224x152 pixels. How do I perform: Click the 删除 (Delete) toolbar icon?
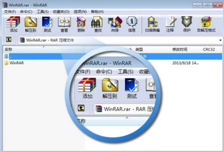81,24
